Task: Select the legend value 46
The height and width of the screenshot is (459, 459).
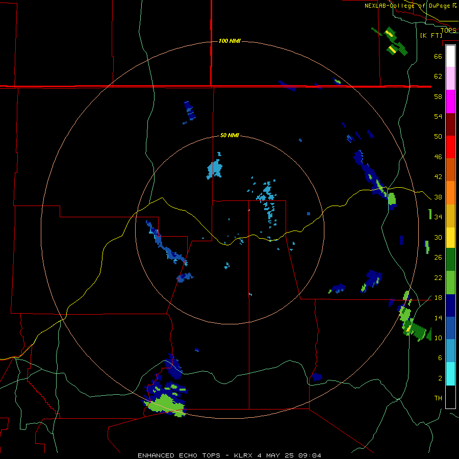Action: pyautogui.click(x=438, y=157)
